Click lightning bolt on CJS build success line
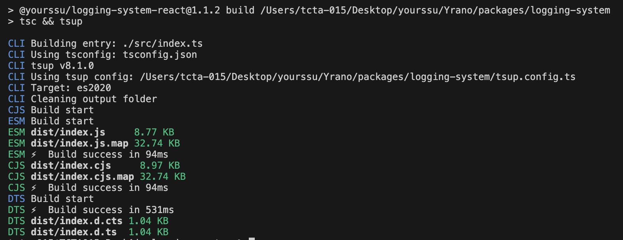Viewport: 623px width, 240px height. click(34, 188)
